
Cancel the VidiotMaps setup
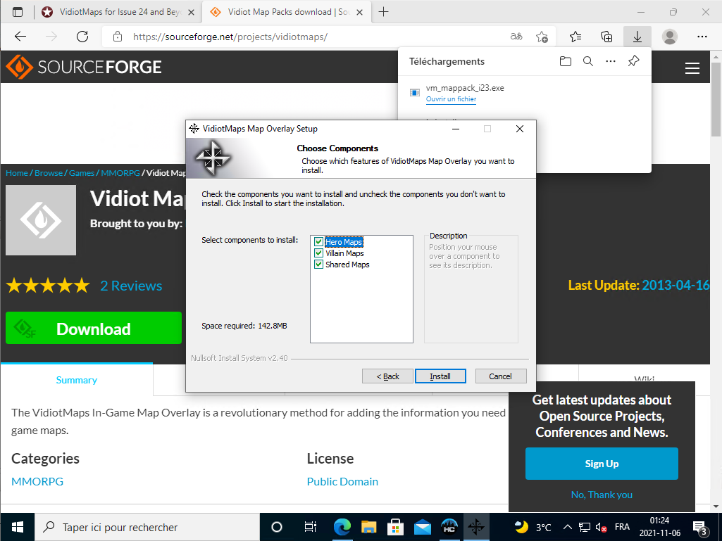501,376
